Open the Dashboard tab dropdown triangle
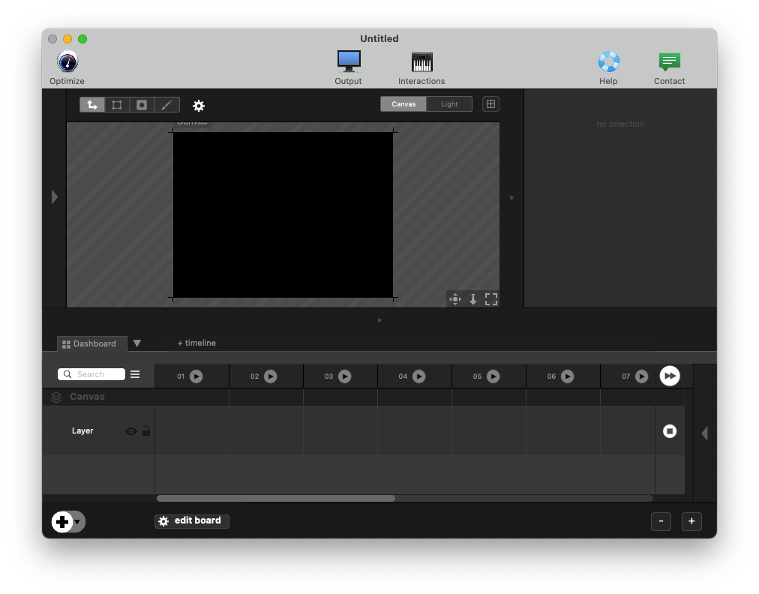Screen dimensions: 759x594 click(x=137, y=343)
